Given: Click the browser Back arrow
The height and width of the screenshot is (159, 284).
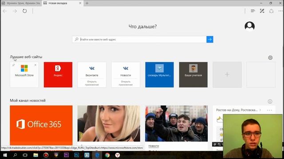Looking at the screenshot, I should point(5,11).
